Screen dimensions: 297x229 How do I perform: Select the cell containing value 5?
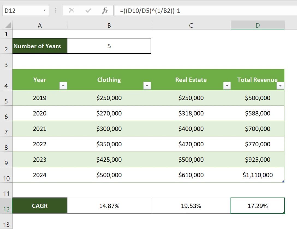[109, 46]
